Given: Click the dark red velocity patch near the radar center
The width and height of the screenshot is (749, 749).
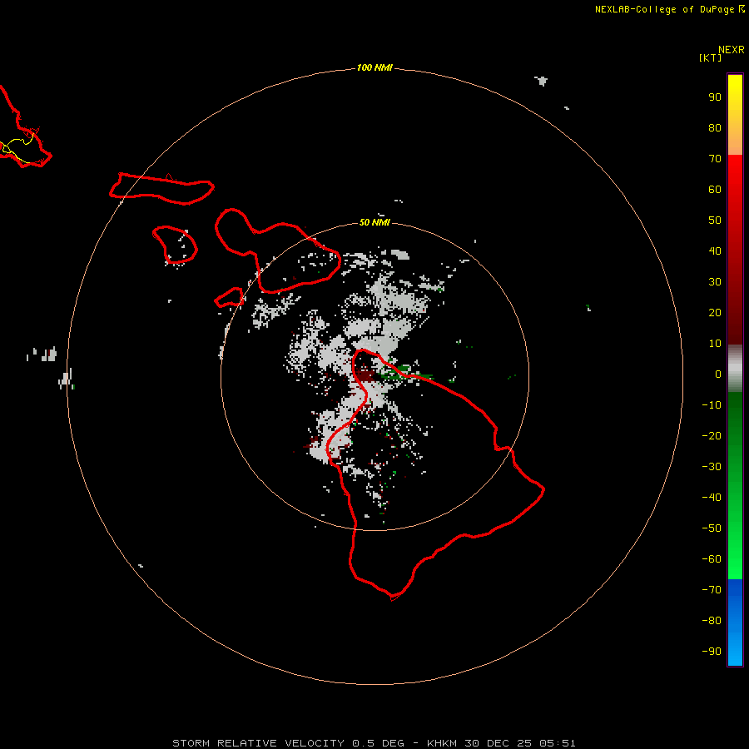Looking at the screenshot, I should click(366, 374).
